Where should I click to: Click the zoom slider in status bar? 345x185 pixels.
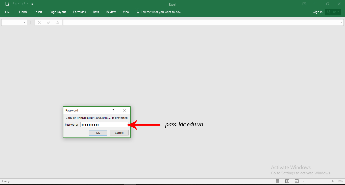coord(318,181)
